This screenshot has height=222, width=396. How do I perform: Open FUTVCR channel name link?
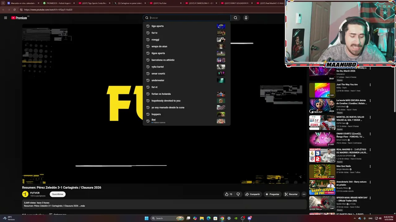35,193
